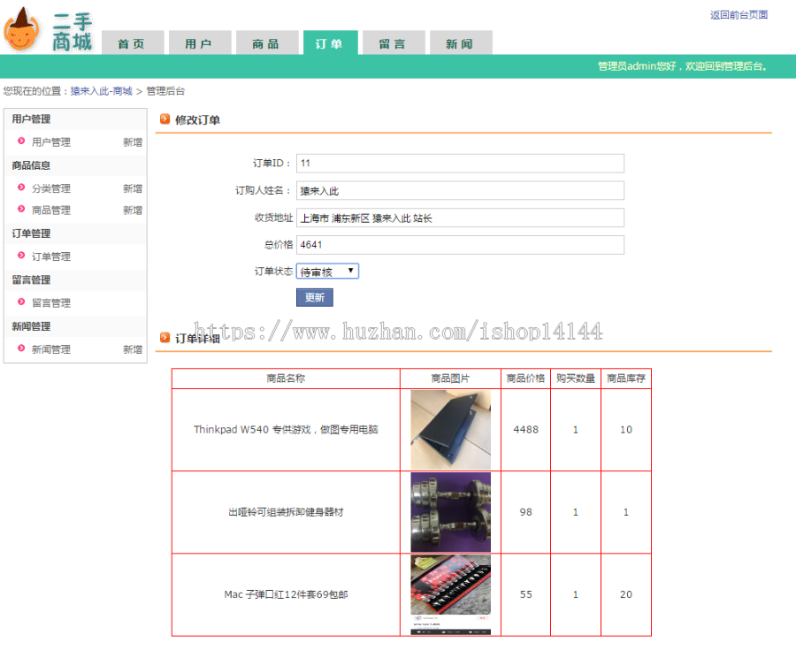
Task: Click the red bullet icon next to 用户管理 link
Action: point(21,142)
